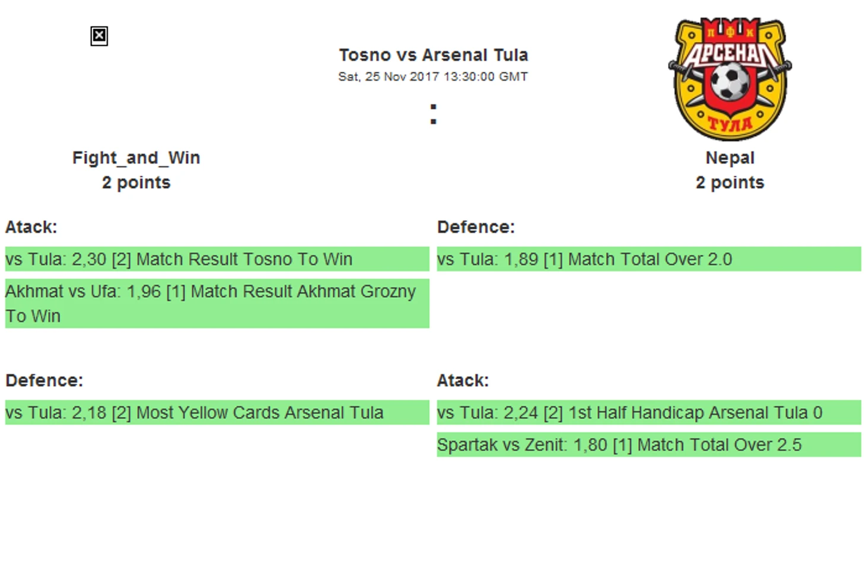This screenshot has width=866, height=569.
Task: Select Nepal's 2 points label
Action: pos(730,182)
